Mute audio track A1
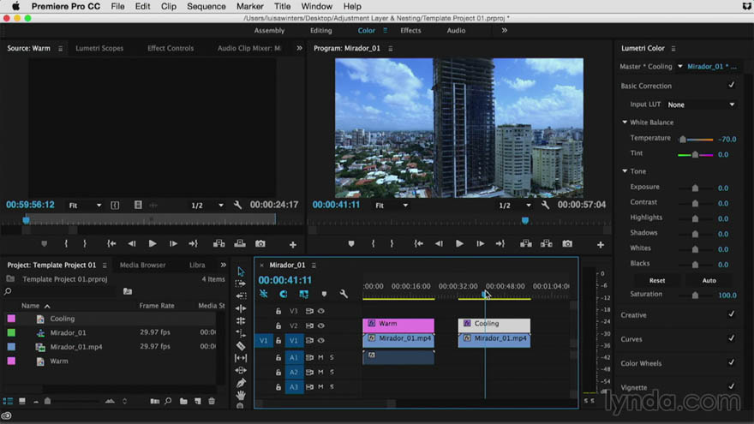This screenshot has width=754, height=424. tap(320, 358)
